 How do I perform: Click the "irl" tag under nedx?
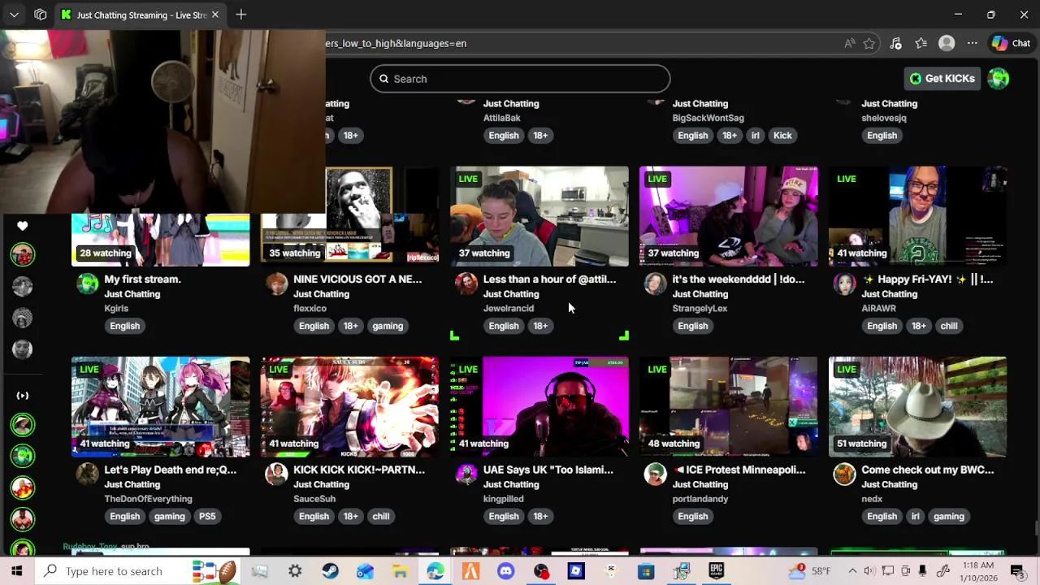(x=916, y=516)
